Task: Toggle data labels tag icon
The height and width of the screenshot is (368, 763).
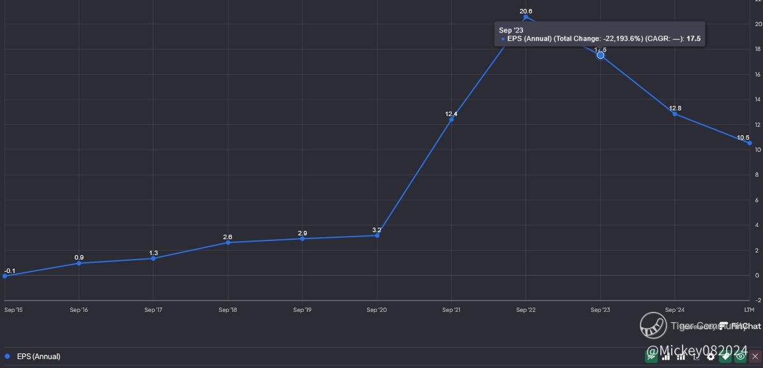Action: (x=725, y=357)
